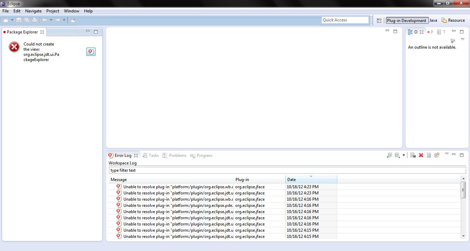The width and height of the screenshot is (470, 251).
Task: Open the File menu
Action: [x=6, y=11]
